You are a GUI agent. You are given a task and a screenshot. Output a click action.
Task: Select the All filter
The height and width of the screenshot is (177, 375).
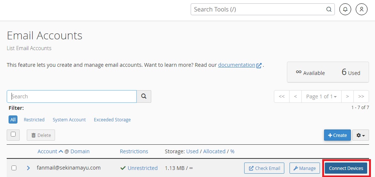(13, 120)
